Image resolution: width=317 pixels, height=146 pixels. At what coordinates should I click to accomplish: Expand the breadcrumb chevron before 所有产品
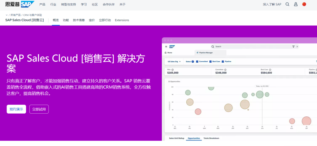tap(7, 15)
